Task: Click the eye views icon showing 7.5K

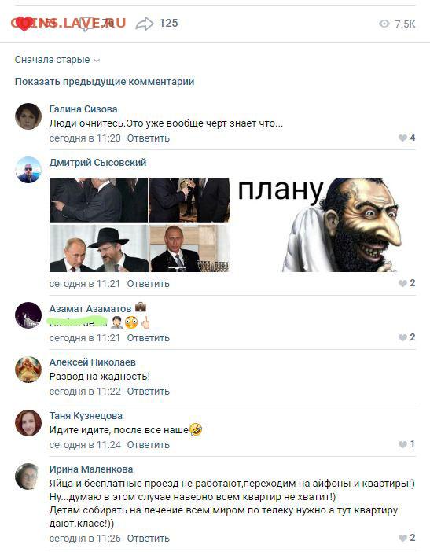Action: click(384, 24)
